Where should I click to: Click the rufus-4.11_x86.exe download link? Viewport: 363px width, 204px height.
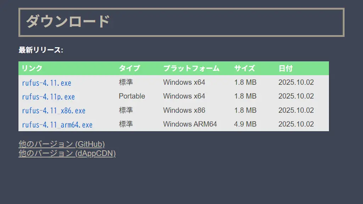tap(54, 110)
